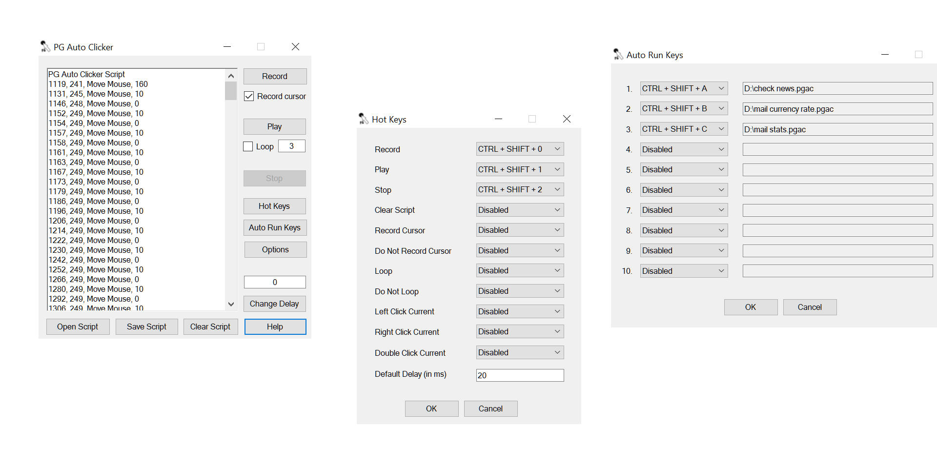Open Auto Run Keys slot 1 dropdown

click(684, 88)
